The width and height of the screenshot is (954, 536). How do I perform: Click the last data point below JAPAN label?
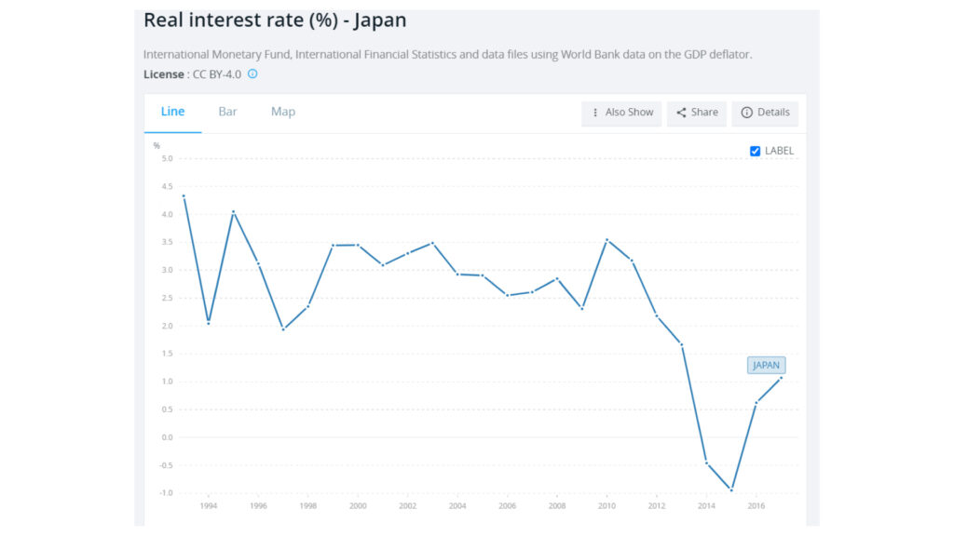(782, 379)
